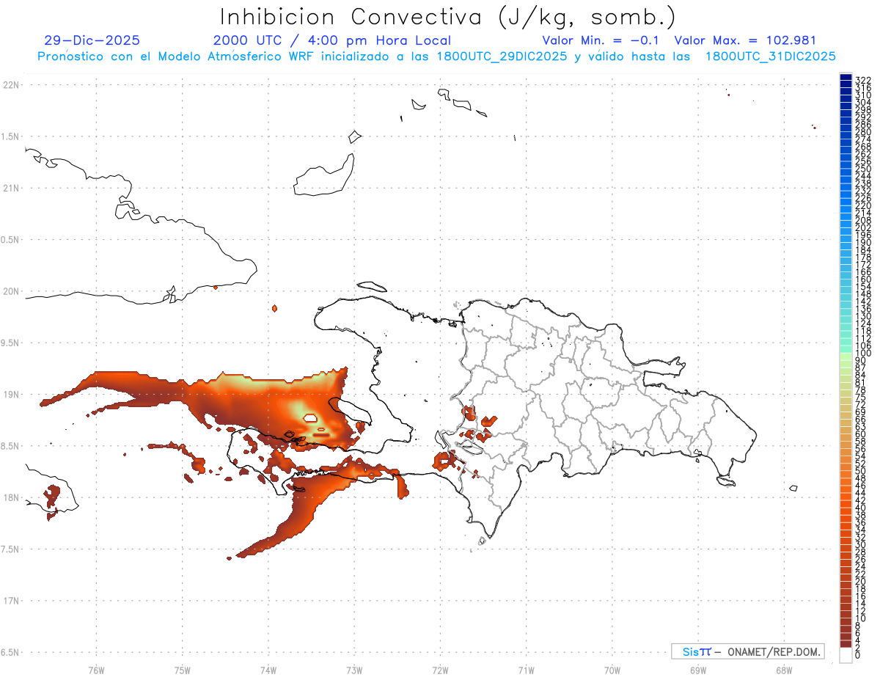Click the "21N" latitude label
This screenshot has height=680, width=880.
[11, 189]
